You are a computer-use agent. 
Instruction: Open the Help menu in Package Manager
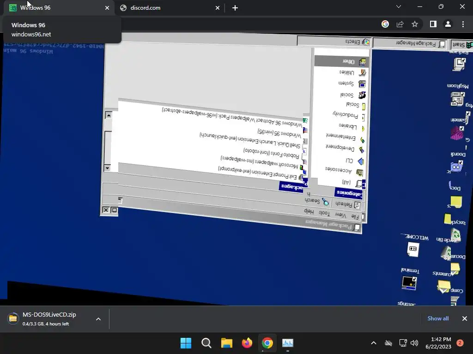(309, 211)
